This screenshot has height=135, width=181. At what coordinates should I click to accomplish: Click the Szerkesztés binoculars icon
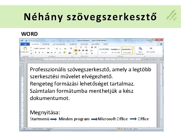(151, 48)
